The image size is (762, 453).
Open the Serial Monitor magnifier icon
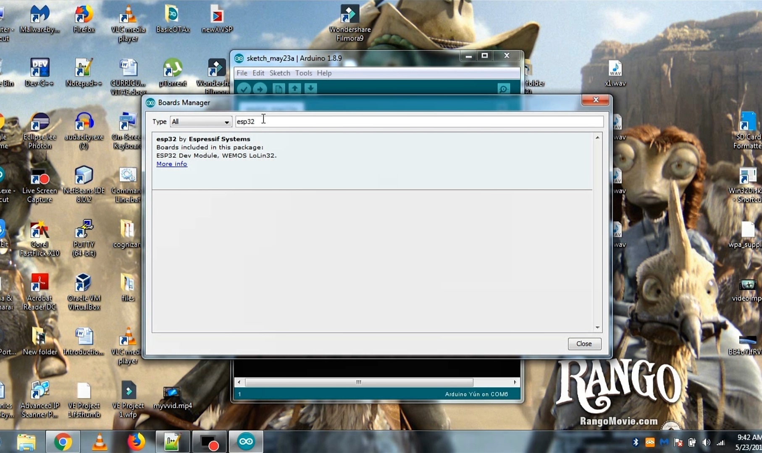[503, 89]
